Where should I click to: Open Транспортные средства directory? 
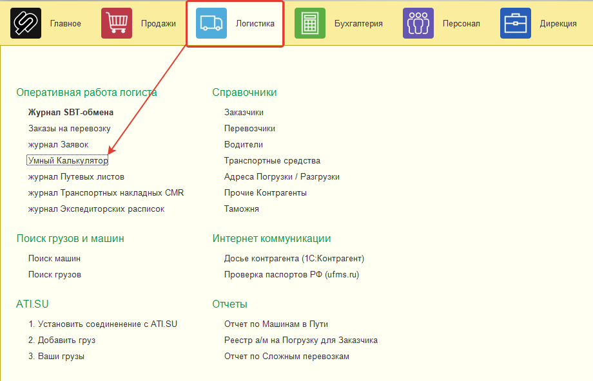[272, 160]
